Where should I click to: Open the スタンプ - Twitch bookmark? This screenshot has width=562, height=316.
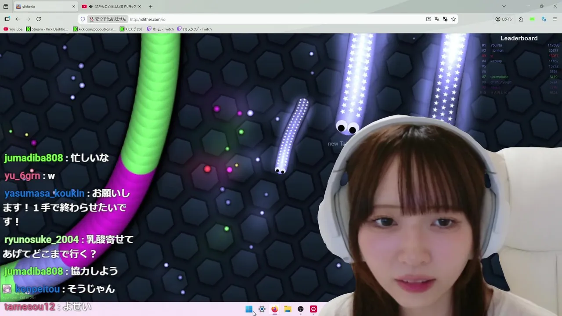[x=195, y=29]
